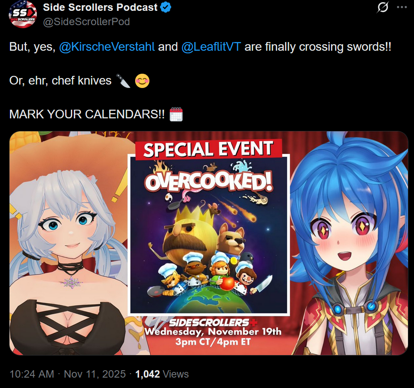Click the blue verified checkmark badge
414x388 pixels.
(166, 7)
